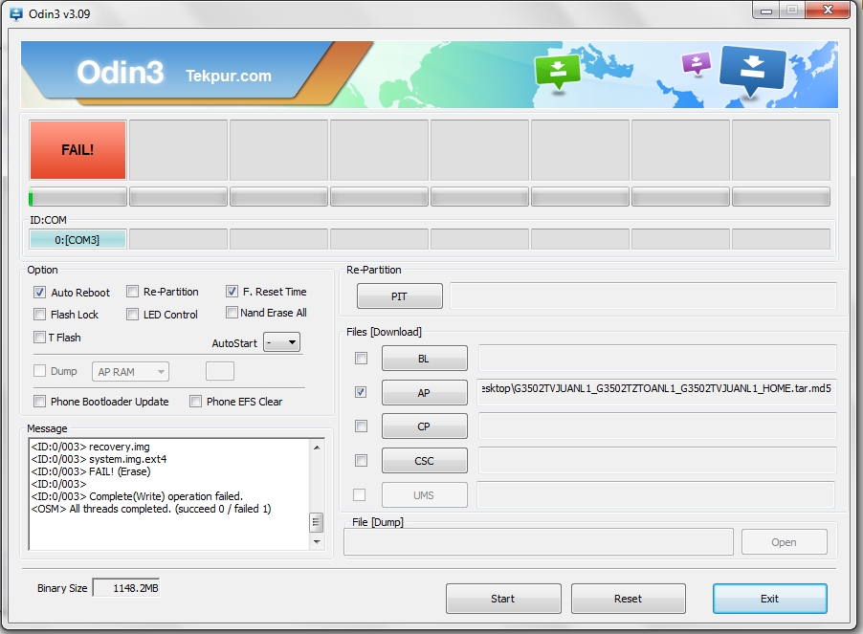Screen dimensions: 863x634
Task: Click the large blue download icon in banner
Action: 752,70
